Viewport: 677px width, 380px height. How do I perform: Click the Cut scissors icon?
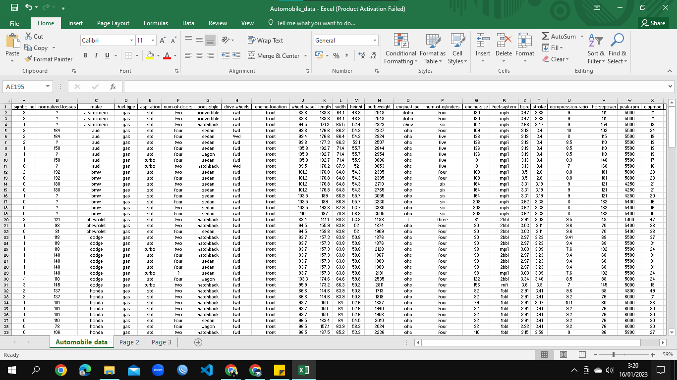[x=28, y=36]
